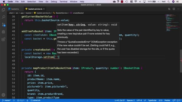
Task: Click the synchronize changes status icon
Action: pos(14,100)
